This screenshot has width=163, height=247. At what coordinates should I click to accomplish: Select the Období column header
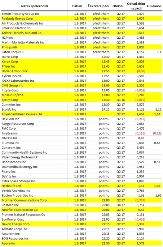[118, 6]
